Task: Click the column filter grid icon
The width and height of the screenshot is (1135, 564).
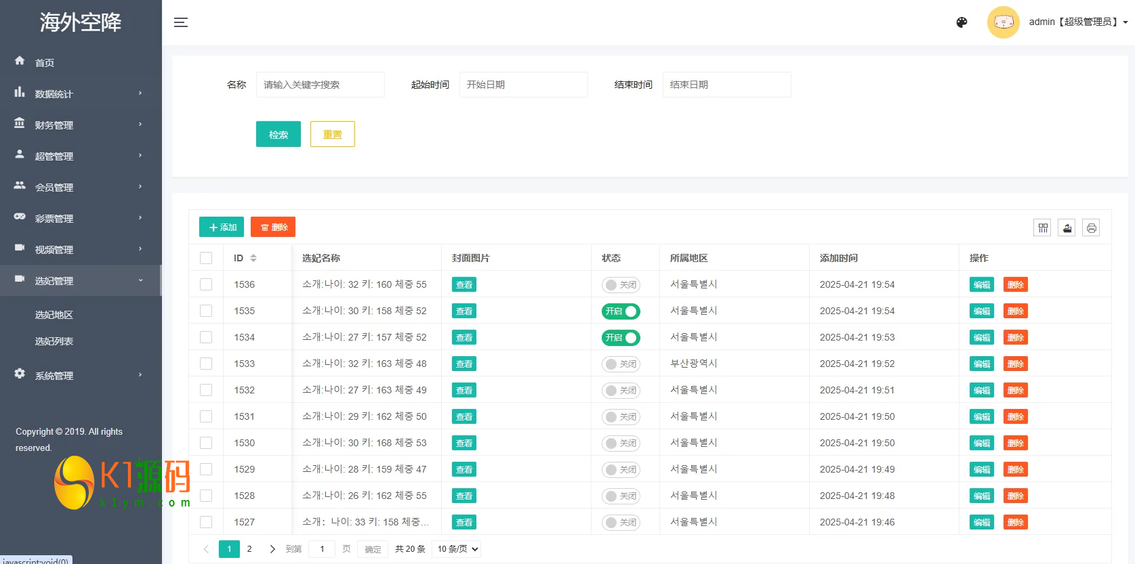Action: point(1043,227)
